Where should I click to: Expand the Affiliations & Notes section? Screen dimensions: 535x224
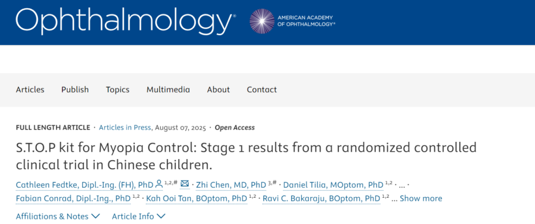point(57,216)
